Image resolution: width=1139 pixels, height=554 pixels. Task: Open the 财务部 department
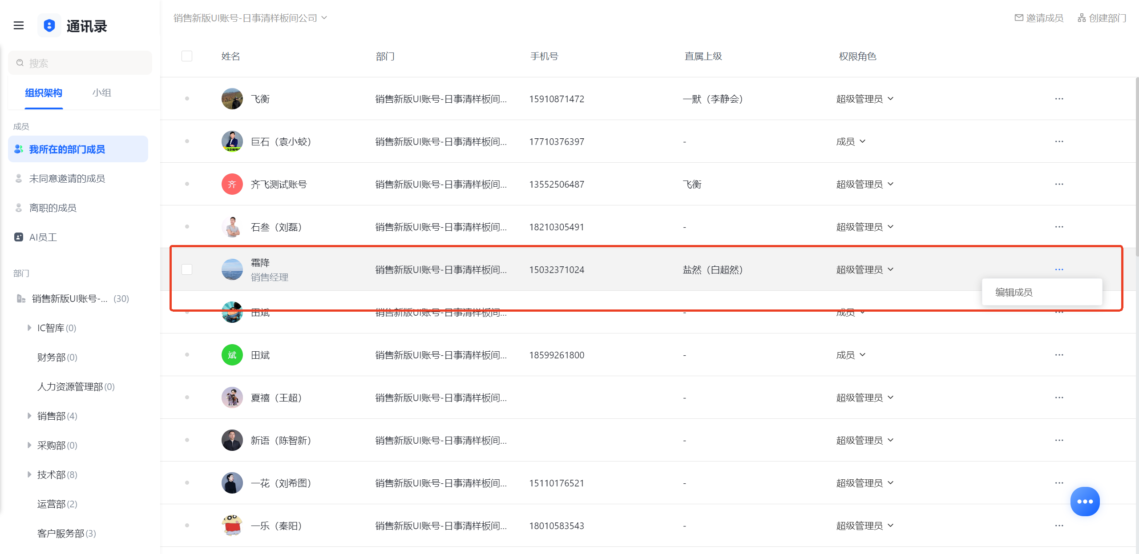click(x=57, y=357)
